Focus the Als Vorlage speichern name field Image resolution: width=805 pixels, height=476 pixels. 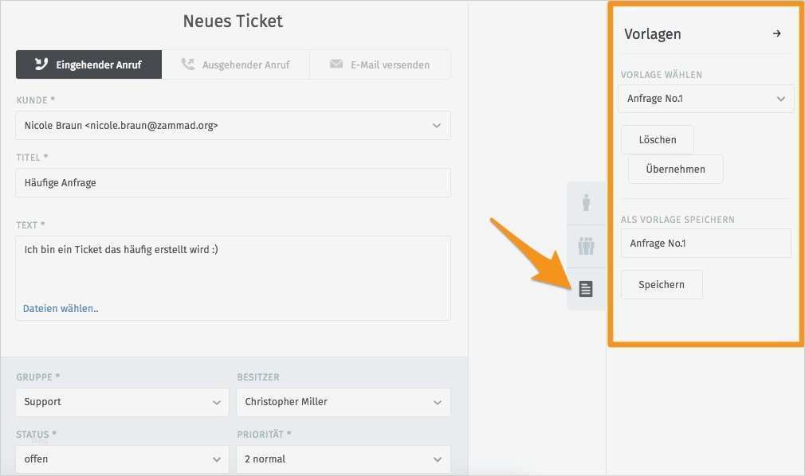click(x=705, y=244)
